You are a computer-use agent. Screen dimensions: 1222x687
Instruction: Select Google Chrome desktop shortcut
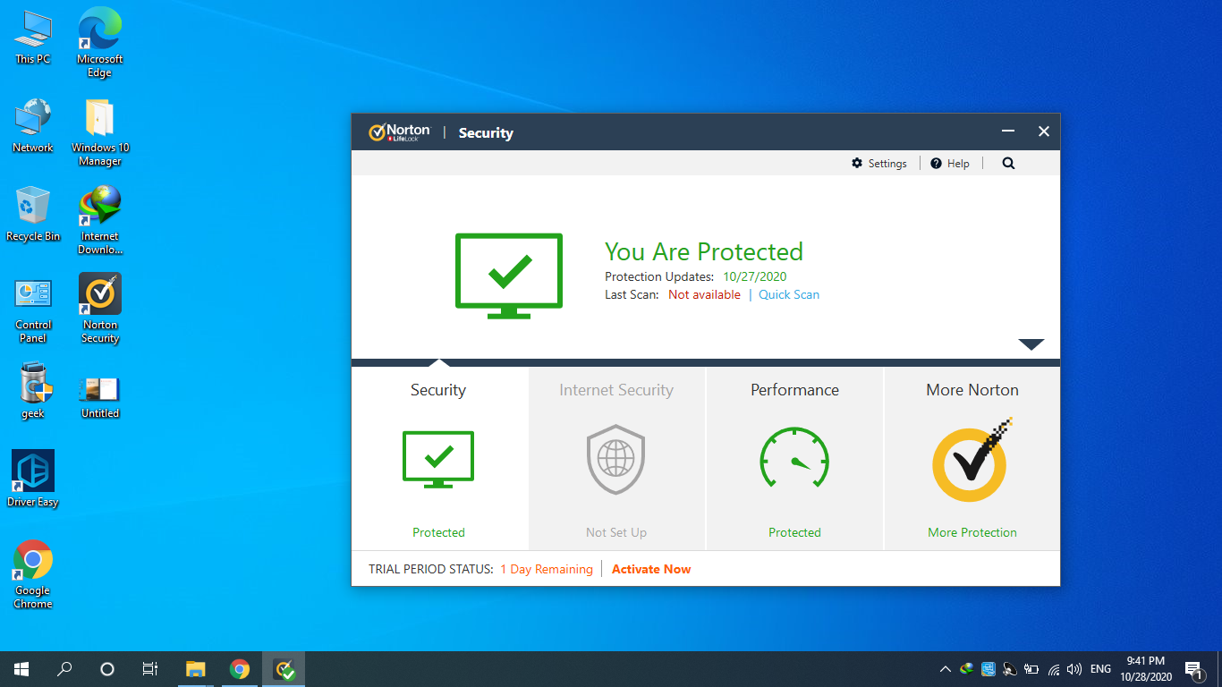coord(33,574)
